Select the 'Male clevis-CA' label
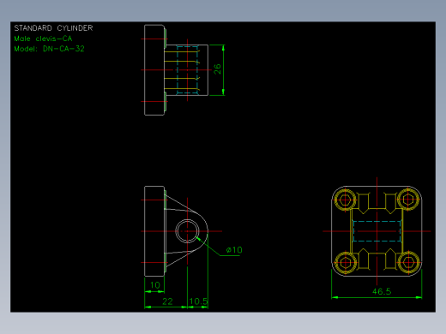This screenshot has width=446, height=334. click(43, 39)
